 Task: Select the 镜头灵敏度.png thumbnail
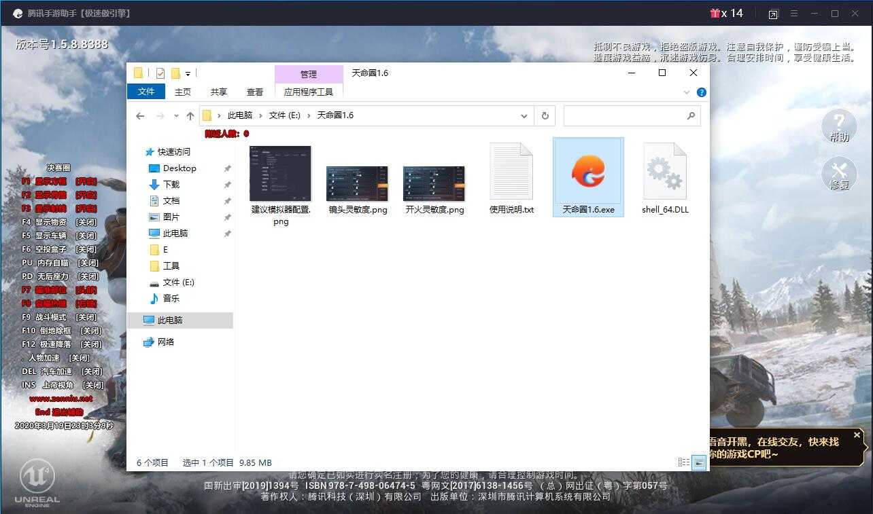pyautogui.click(x=358, y=183)
